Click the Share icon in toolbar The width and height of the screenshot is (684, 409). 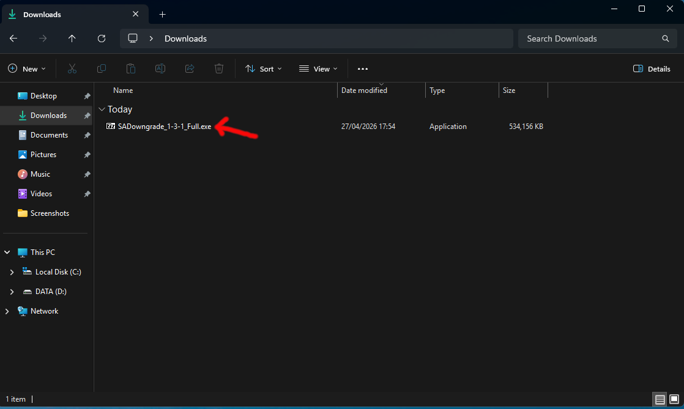[x=190, y=69]
